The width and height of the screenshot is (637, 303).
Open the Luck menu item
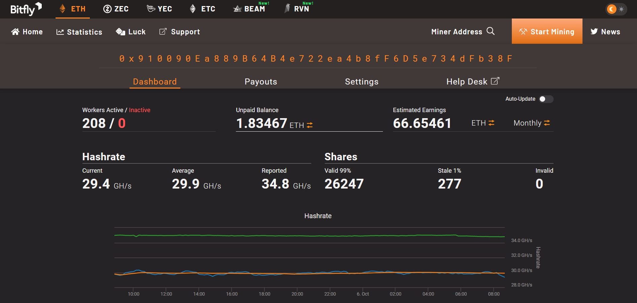131,32
